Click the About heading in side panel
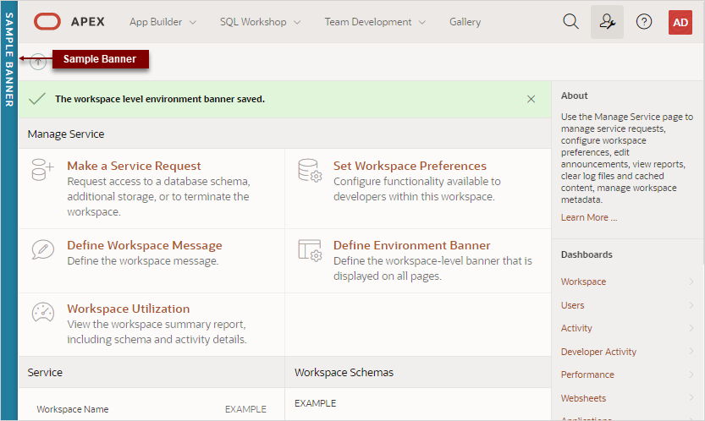 point(574,96)
